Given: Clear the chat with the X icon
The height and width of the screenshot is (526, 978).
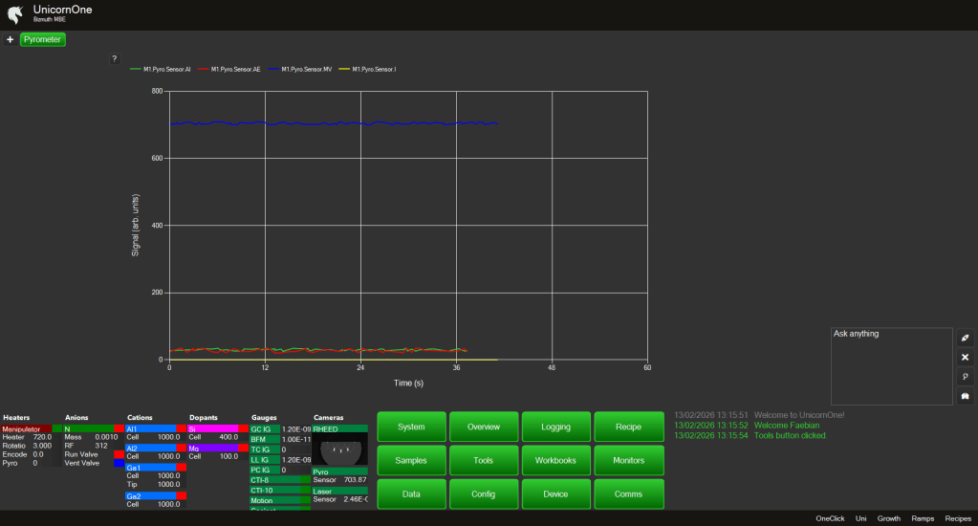Looking at the screenshot, I should pos(965,357).
